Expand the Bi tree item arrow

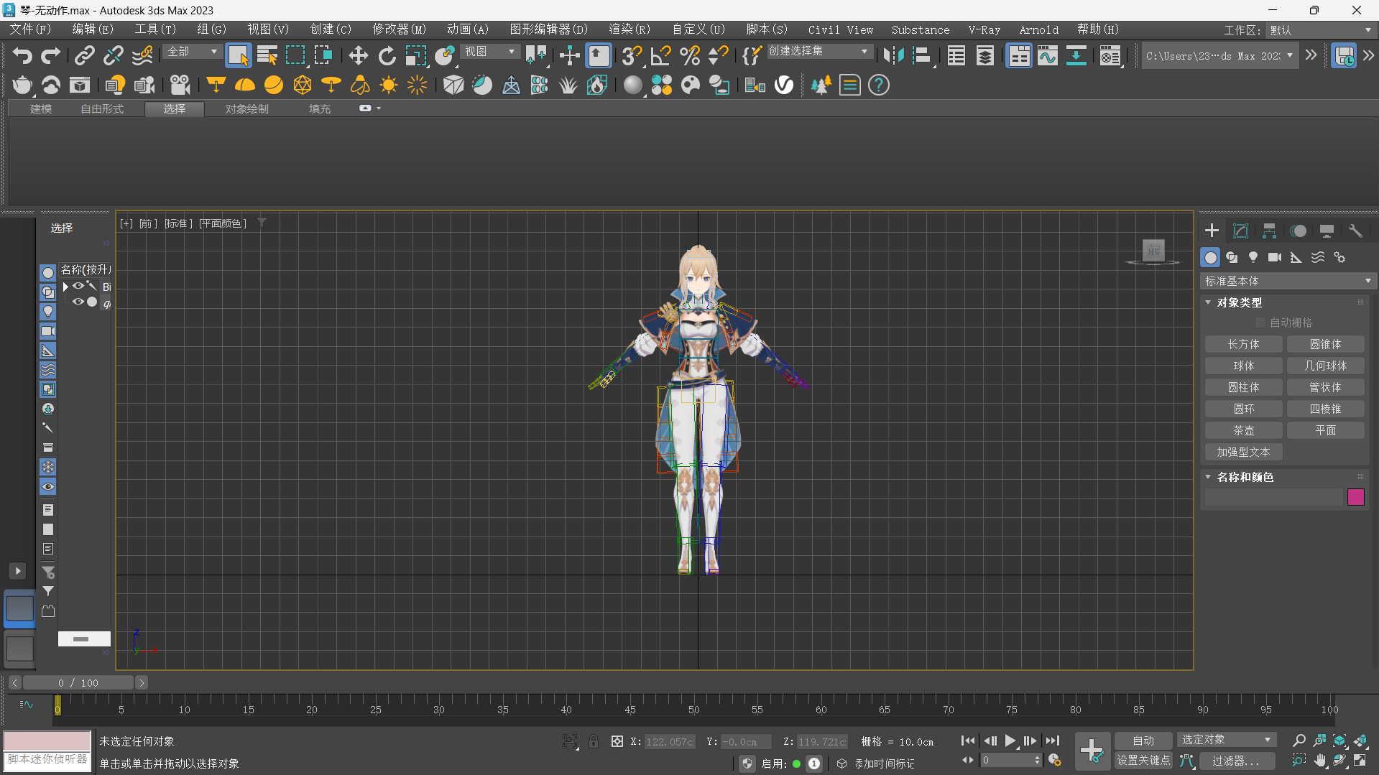point(65,287)
